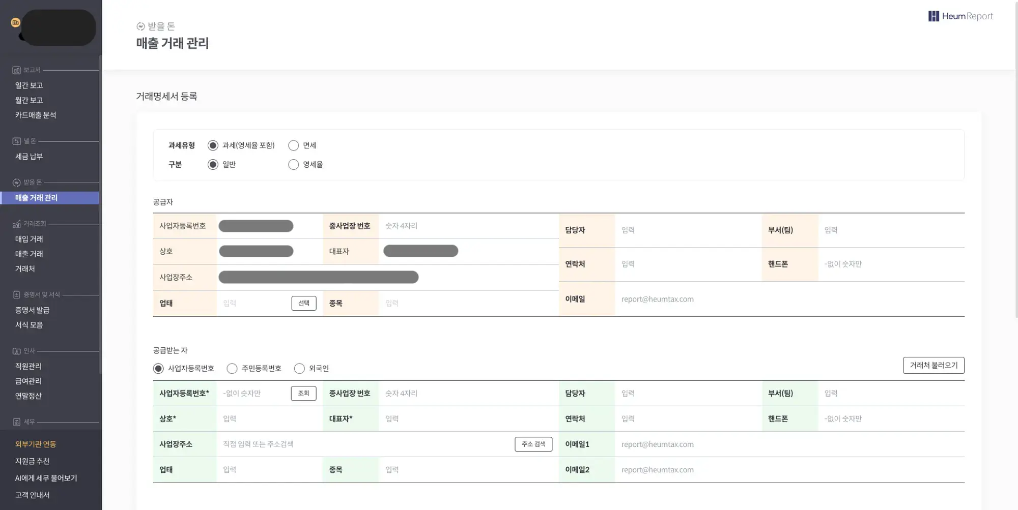This screenshot has width=1018, height=510.
Task: Click the recipient 상호 input field
Action: 270,418
